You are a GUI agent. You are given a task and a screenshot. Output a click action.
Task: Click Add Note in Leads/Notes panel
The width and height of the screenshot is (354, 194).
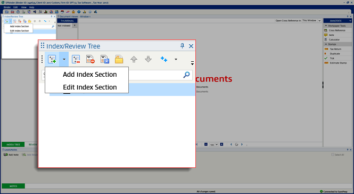tap(11, 155)
